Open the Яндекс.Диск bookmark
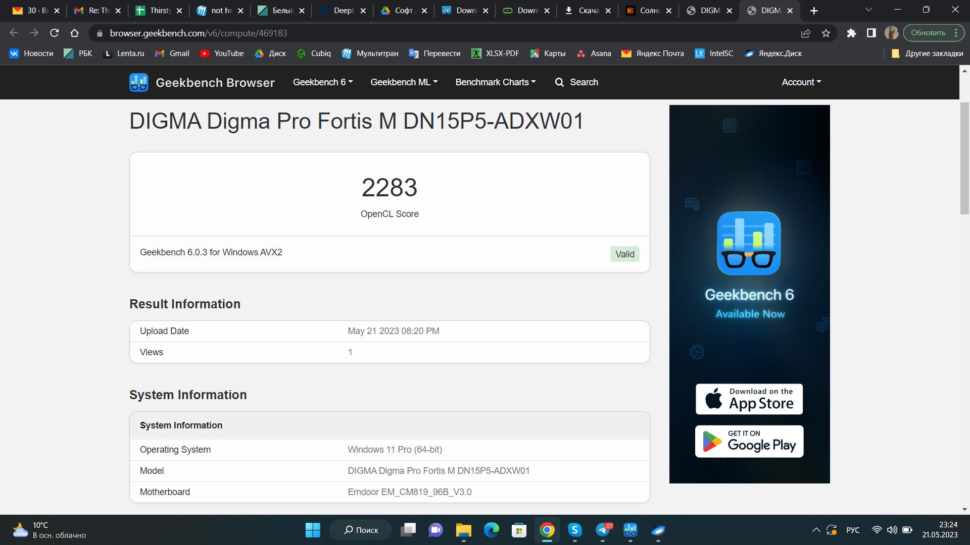This screenshot has width=970, height=545. pyautogui.click(x=773, y=53)
